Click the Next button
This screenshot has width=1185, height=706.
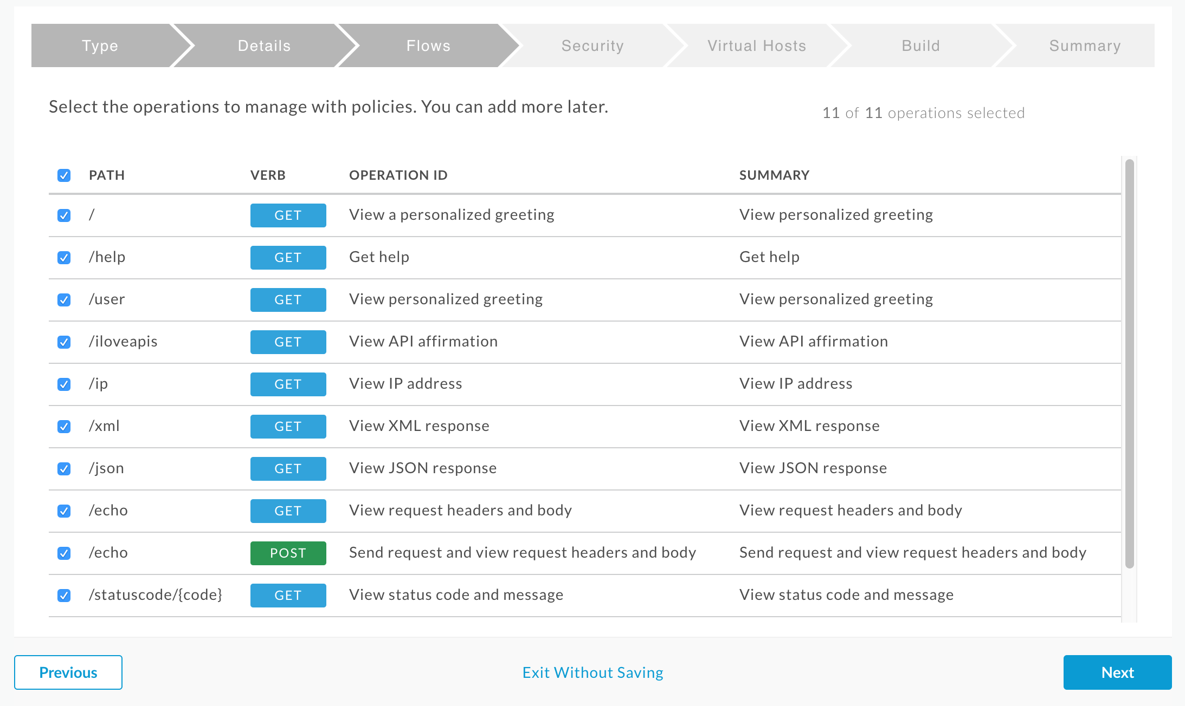(x=1117, y=671)
